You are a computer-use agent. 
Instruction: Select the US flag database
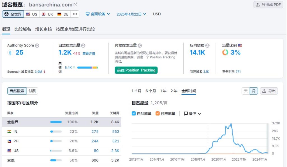31,14
